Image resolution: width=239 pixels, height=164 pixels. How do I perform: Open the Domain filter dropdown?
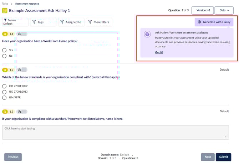coord(14,22)
